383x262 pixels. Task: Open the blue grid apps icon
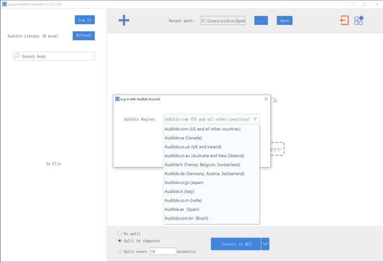click(x=359, y=20)
